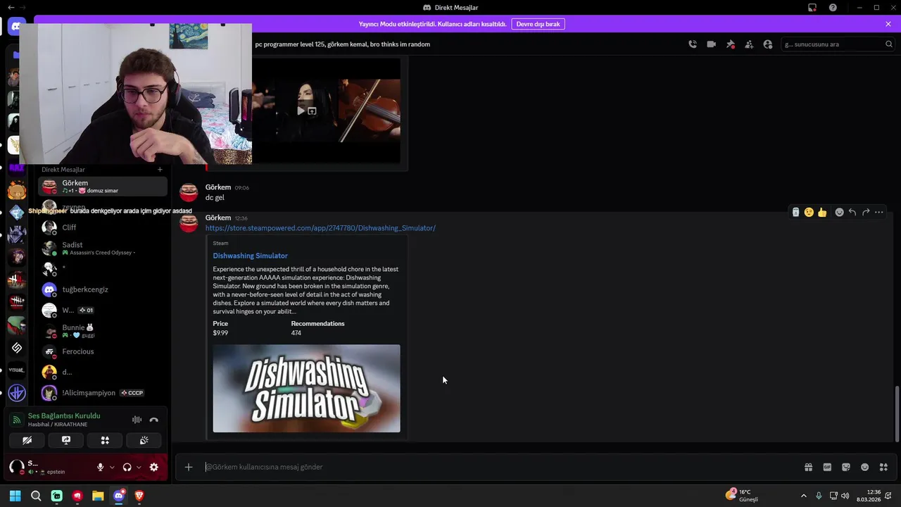Open the Dishwashing Simulator Steam URL
Screen dimensions: 901x507
click(x=320, y=228)
